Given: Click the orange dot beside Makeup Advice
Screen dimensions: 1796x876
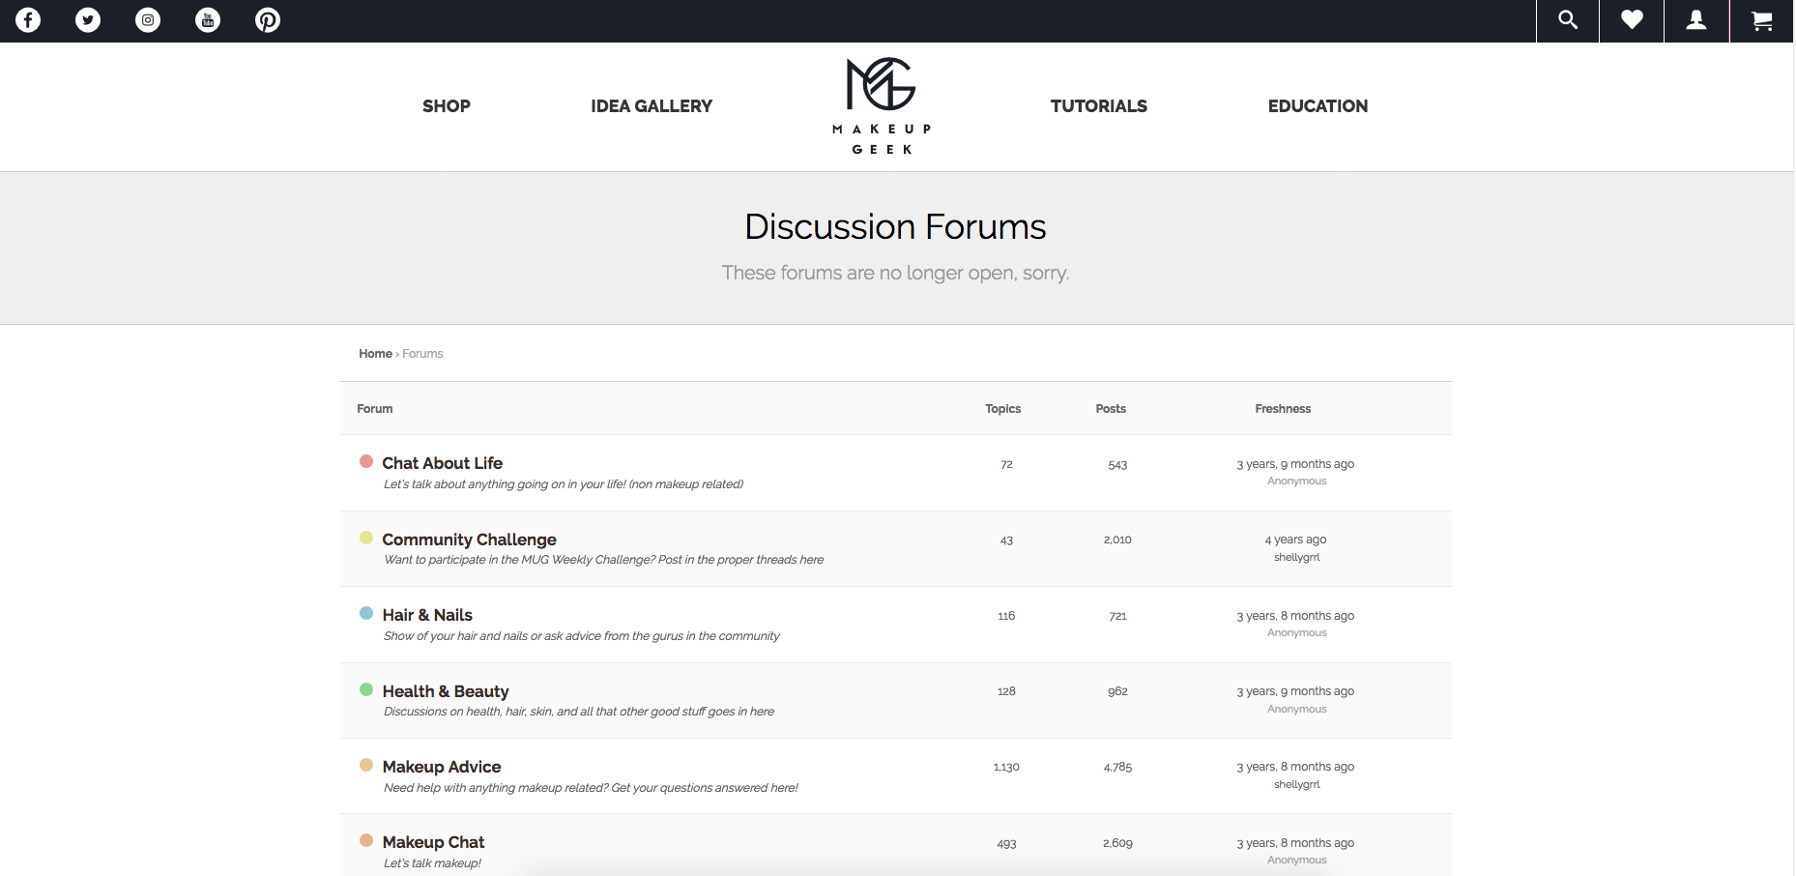Looking at the screenshot, I should point(366,765).
